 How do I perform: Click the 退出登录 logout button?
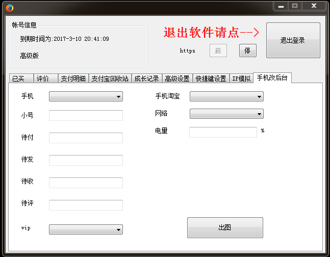pos(293,40)
